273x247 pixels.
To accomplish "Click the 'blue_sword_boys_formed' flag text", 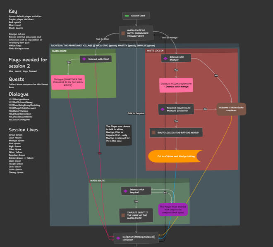I will 23,71.
